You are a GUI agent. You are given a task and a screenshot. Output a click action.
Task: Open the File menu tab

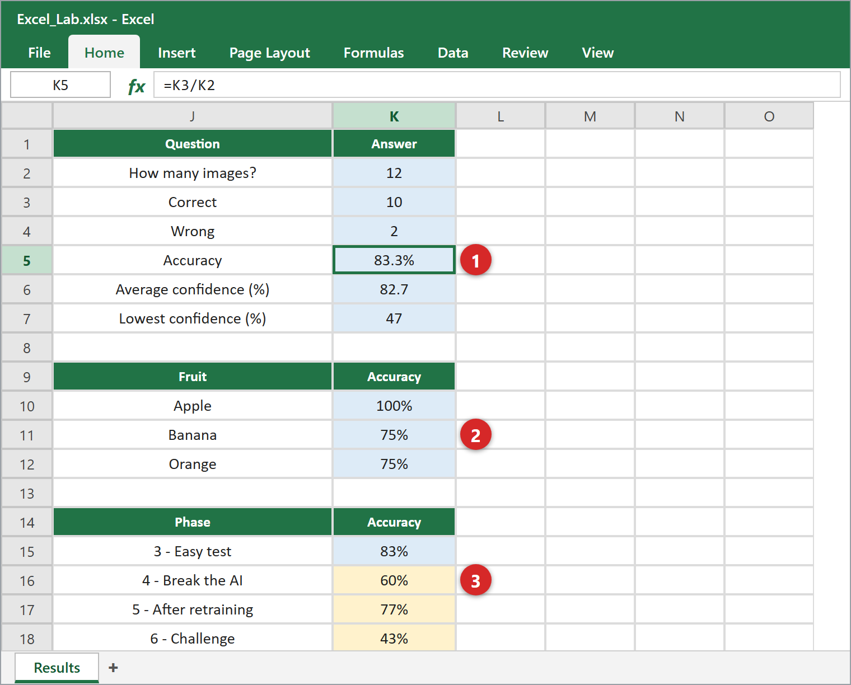click(39, 53)
